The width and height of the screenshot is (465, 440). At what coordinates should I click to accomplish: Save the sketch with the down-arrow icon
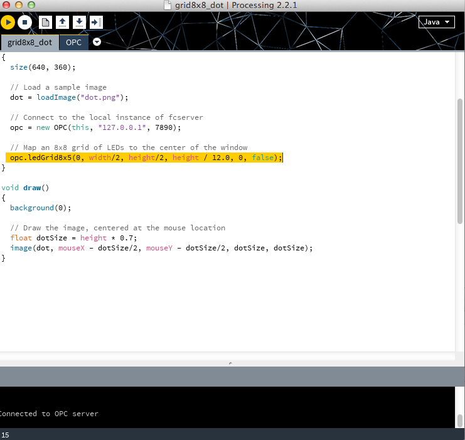(x=79, y=22)
